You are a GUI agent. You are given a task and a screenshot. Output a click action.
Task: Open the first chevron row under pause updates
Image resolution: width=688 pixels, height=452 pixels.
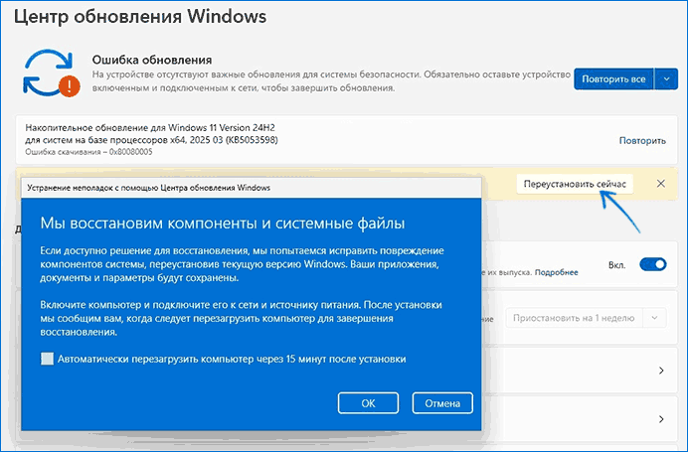(661, 371)
